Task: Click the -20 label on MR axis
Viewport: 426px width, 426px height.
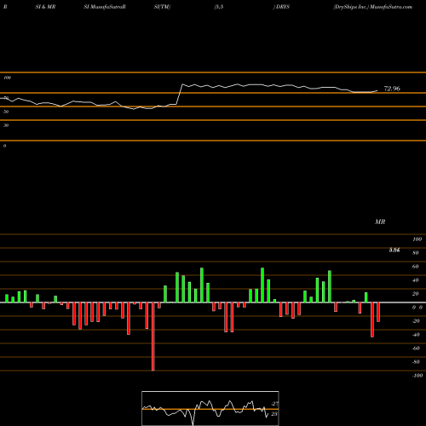Action: click(x=416, y=321)
